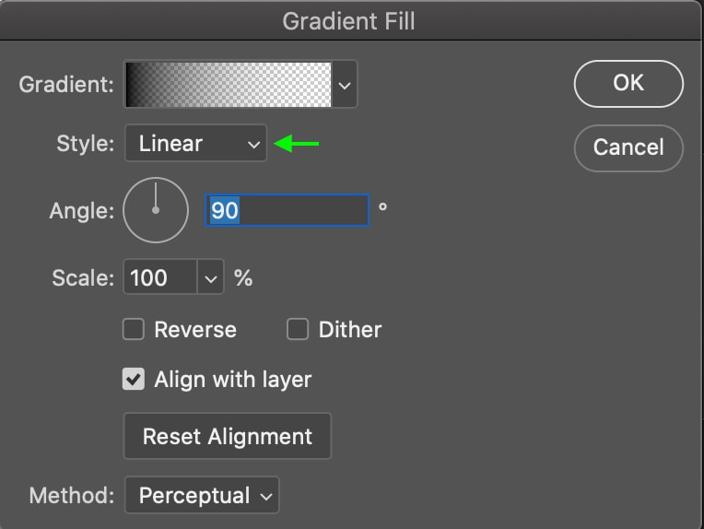The height and width of the screenshot is (529, 704).
Task: Click the gradient preview swatch
Action: tap(228, 85)
